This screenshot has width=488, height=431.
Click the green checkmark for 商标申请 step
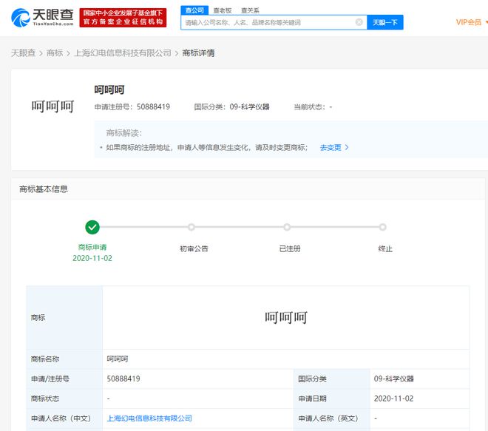click(x=92, y=227)
